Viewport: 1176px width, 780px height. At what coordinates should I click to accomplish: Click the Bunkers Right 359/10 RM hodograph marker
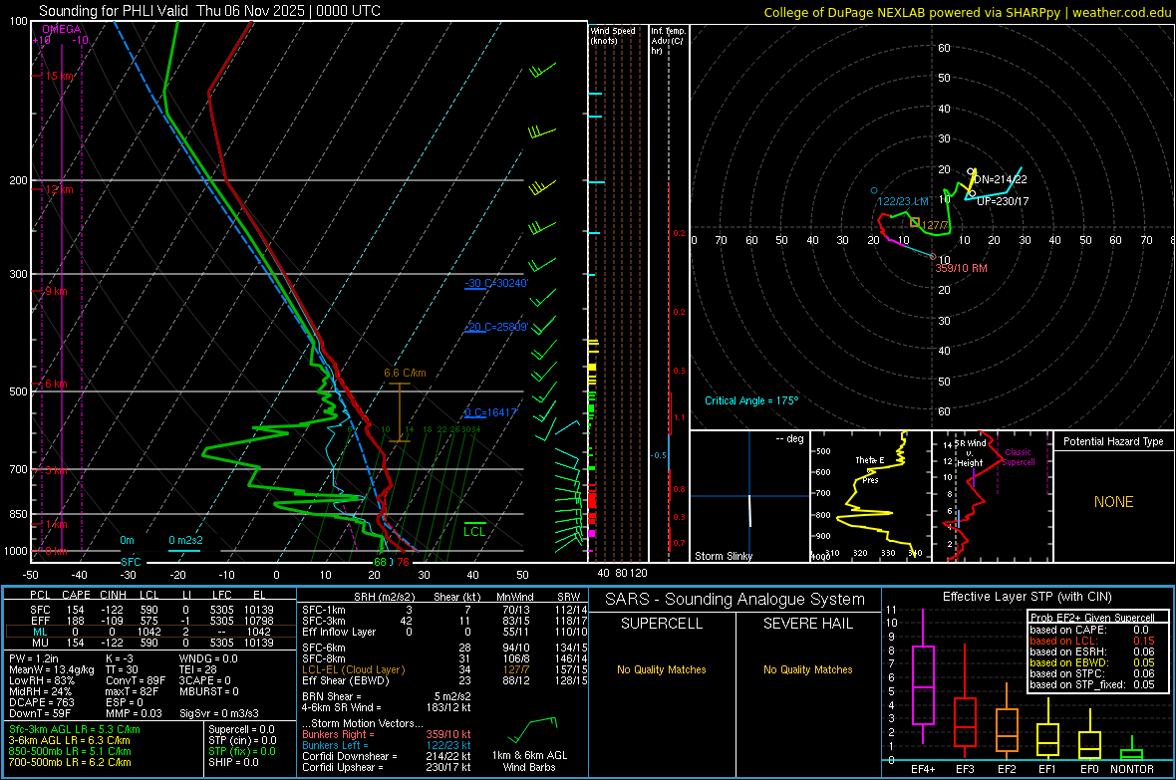933,256
